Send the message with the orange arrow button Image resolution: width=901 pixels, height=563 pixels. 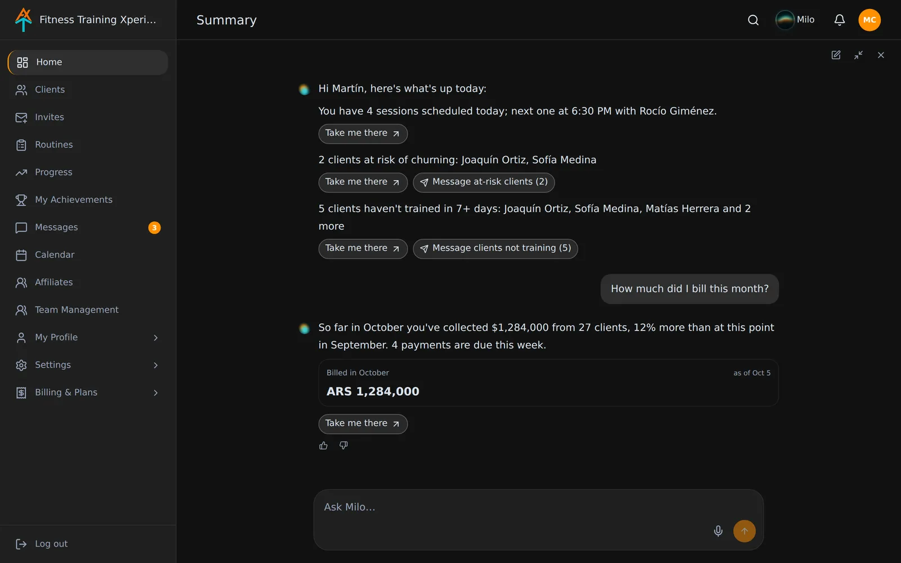pyautogui.click(x=744, y=531)
